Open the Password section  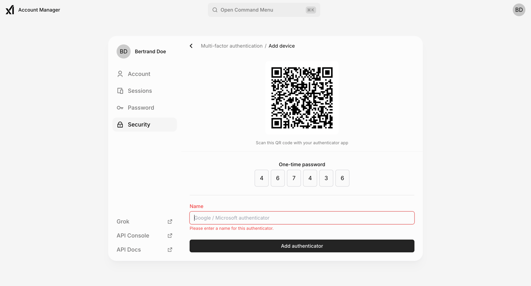[x=145, y=108]
